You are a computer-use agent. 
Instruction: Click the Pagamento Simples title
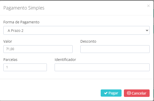coord(24,8)
